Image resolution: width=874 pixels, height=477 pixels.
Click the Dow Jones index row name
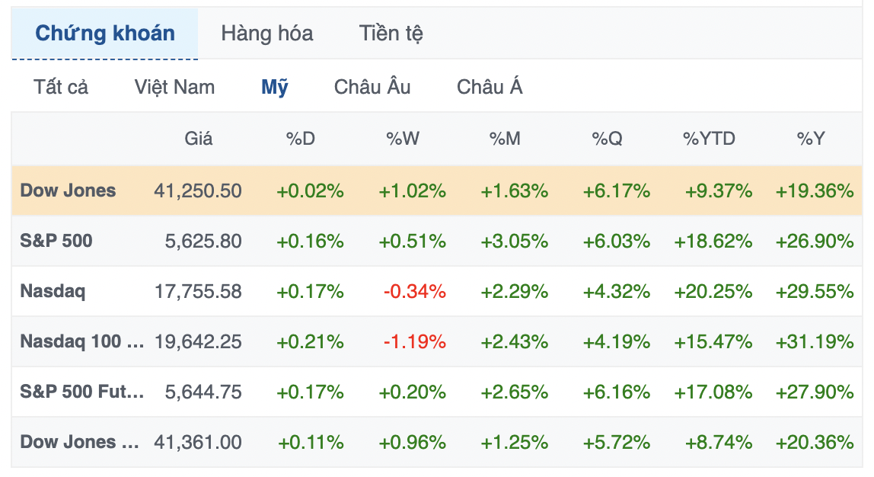pos(69,190)
